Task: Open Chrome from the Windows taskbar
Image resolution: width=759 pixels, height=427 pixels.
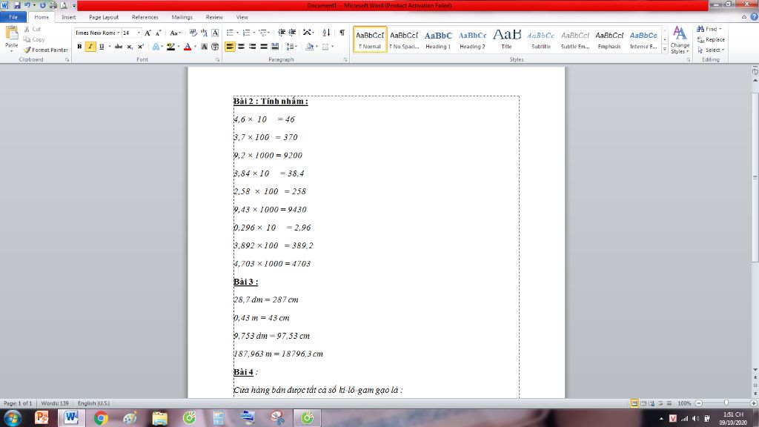Action: [x=101, y=418]
